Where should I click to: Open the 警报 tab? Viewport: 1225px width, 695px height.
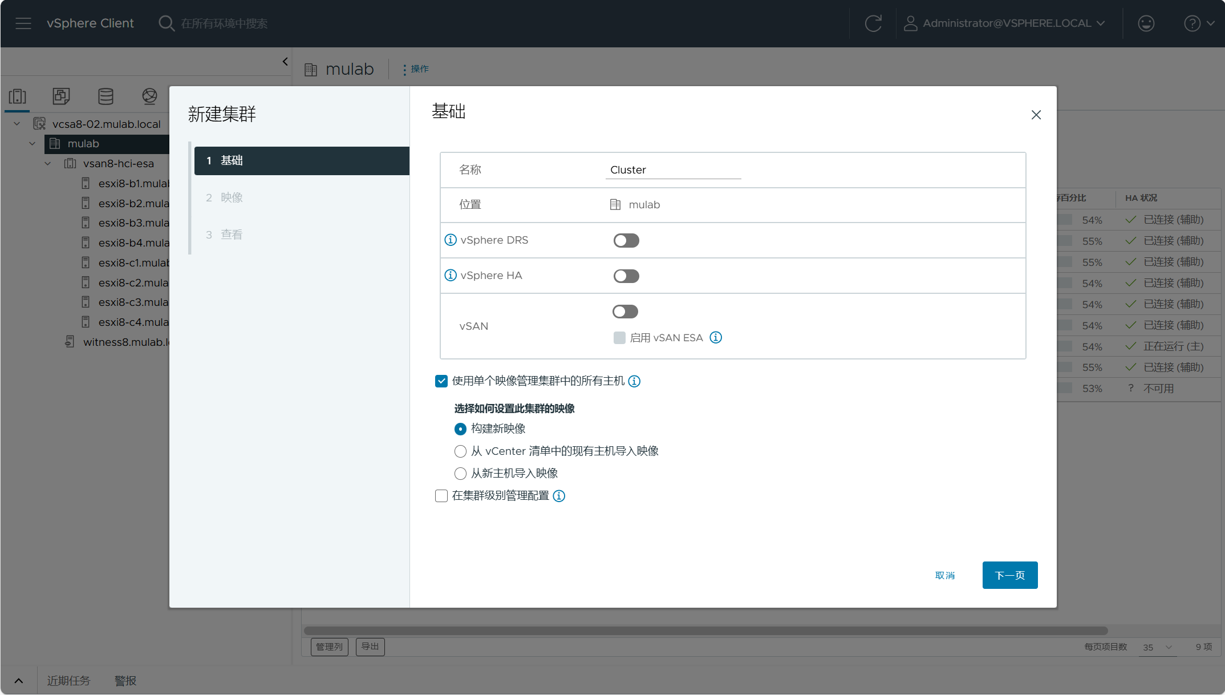(125, 681)
